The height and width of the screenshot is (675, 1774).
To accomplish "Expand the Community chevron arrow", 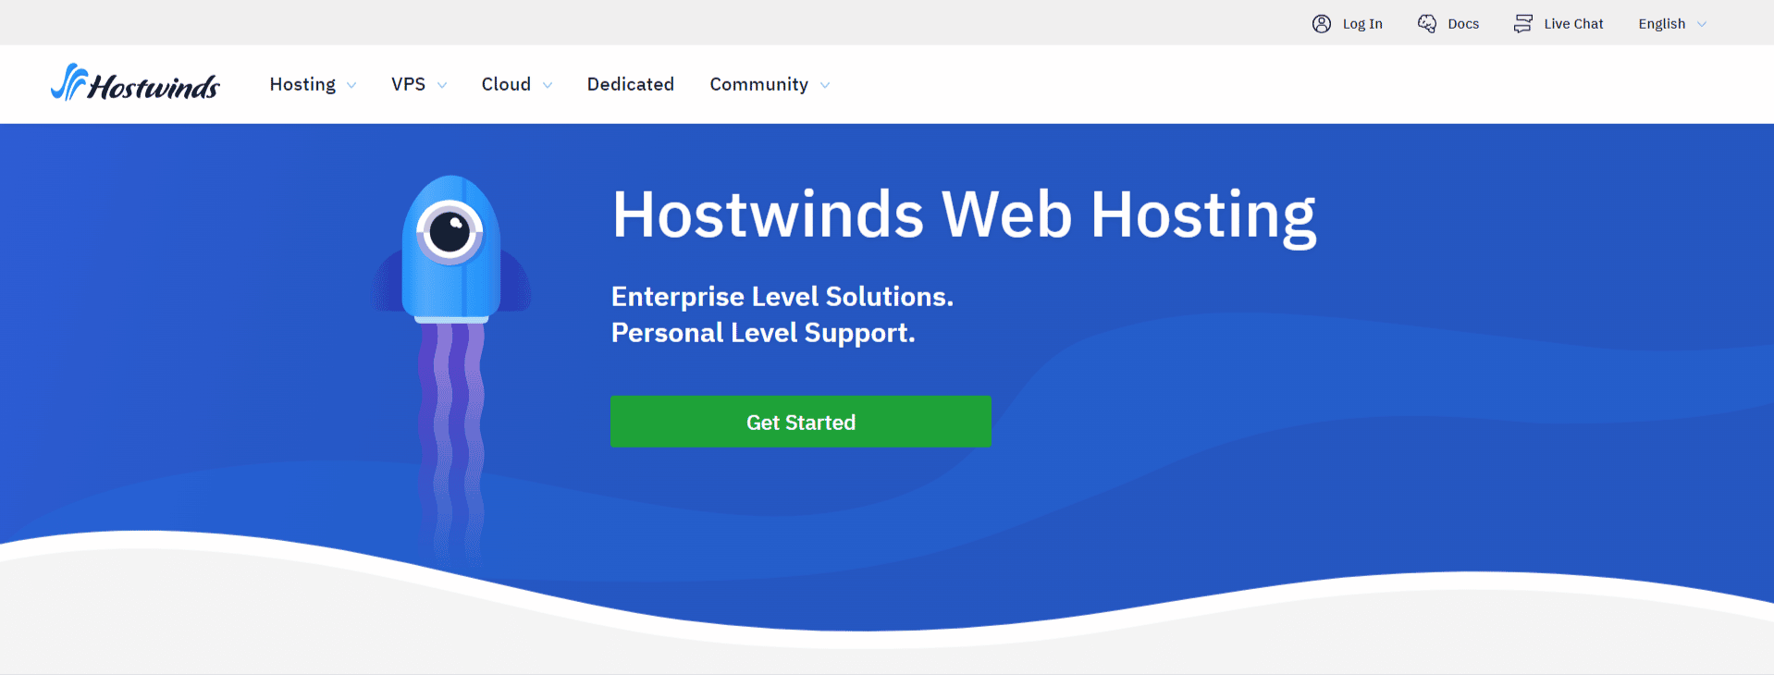I will 825,85.
